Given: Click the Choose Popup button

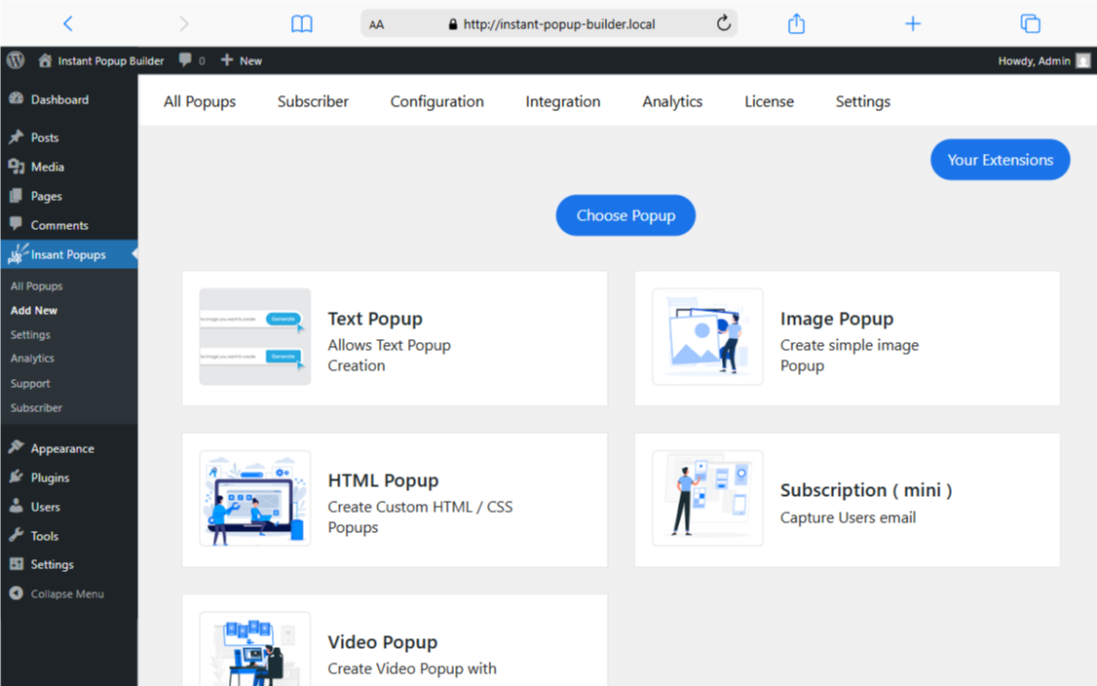Looking at the screenshot, I should 625,215.
